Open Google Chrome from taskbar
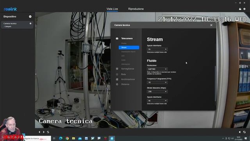 (67, 138)
